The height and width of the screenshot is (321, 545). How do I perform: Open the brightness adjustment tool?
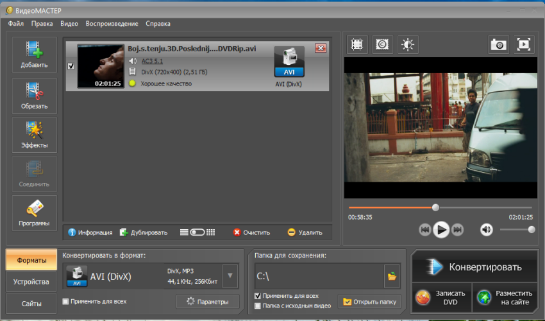click(408, 44)
